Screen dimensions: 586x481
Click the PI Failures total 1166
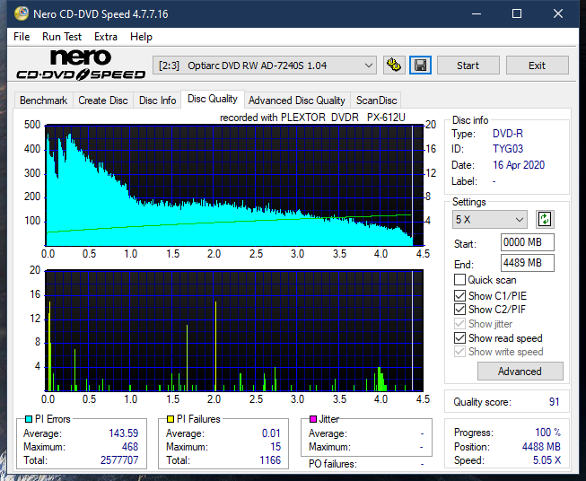(x=270, y=460)
